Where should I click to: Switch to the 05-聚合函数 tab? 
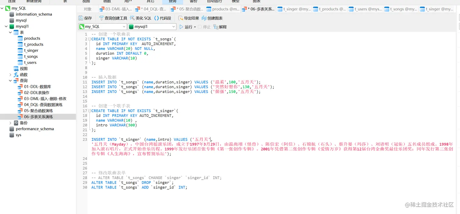click(x=187, y=9)
